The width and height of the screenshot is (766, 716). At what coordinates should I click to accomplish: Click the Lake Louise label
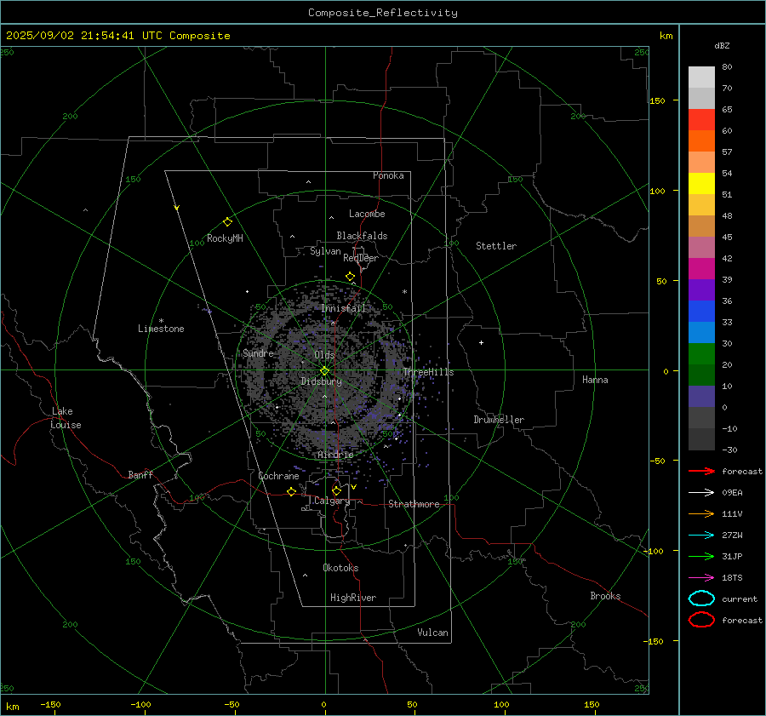(x=66, y=418)
